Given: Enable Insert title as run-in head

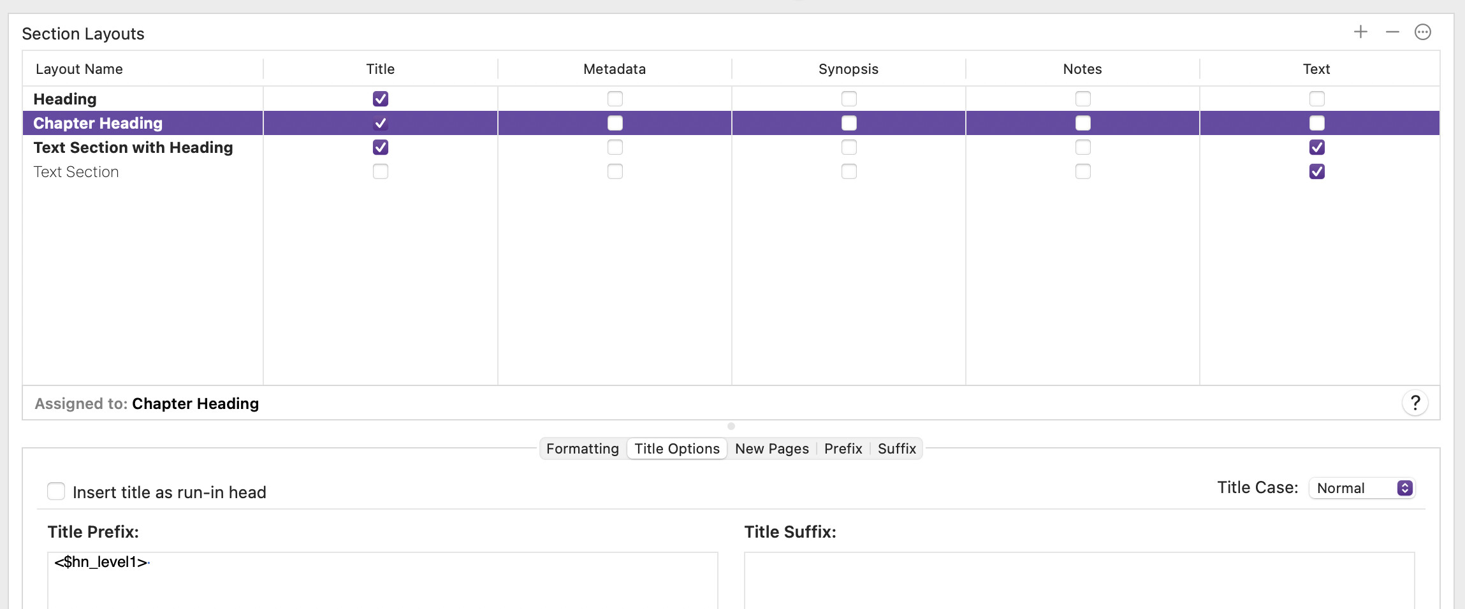Looking at the screenshot, I should 56,491.
